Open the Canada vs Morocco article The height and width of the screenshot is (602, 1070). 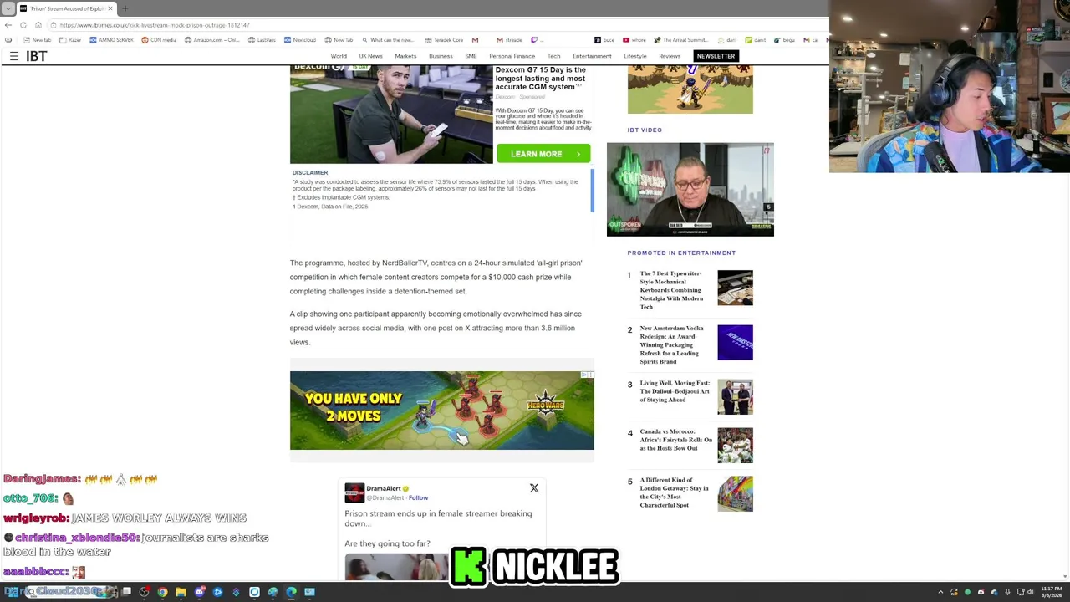[x=675, y=440]
